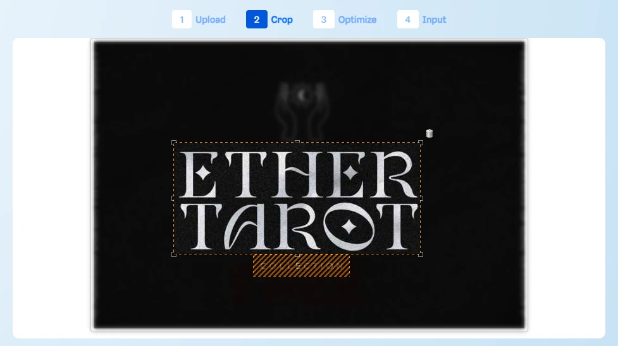Click inside the ETHER TAROT crop selection
618x346 pixels.
(297, 198)
